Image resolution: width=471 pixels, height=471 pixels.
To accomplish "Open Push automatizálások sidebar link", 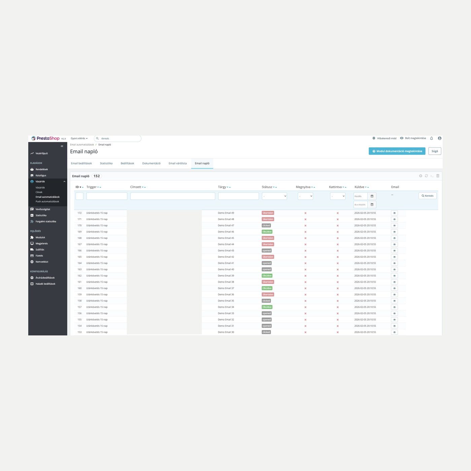I will (x=47, y=202).
